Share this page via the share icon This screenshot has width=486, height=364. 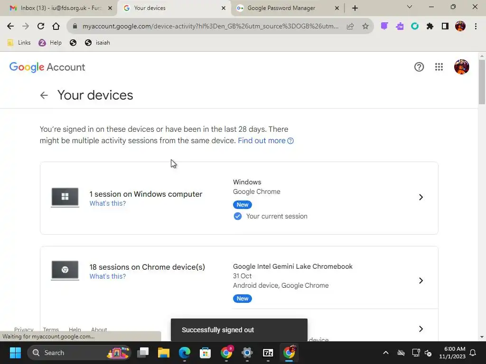pos(350,27)
